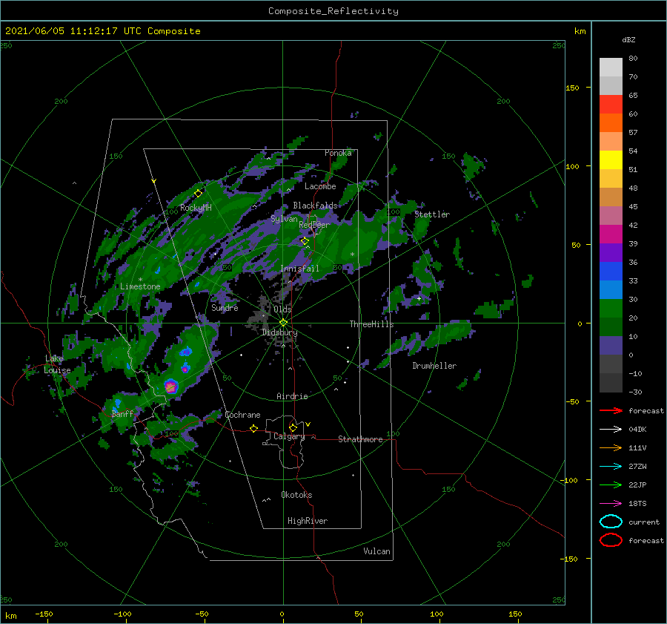Click the Banff town label

[122, 413]
